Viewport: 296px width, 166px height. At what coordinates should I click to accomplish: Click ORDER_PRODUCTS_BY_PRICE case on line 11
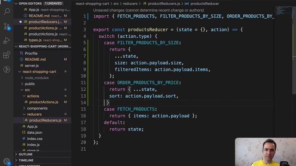pos(148,83)
